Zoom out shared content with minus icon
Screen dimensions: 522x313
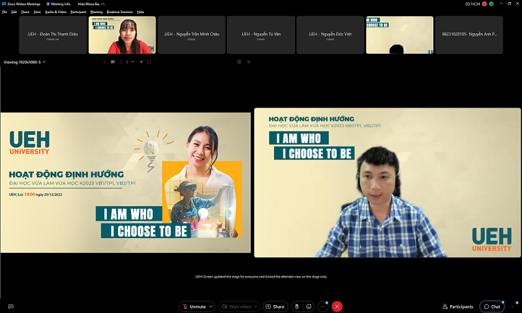tap(132, 62)
